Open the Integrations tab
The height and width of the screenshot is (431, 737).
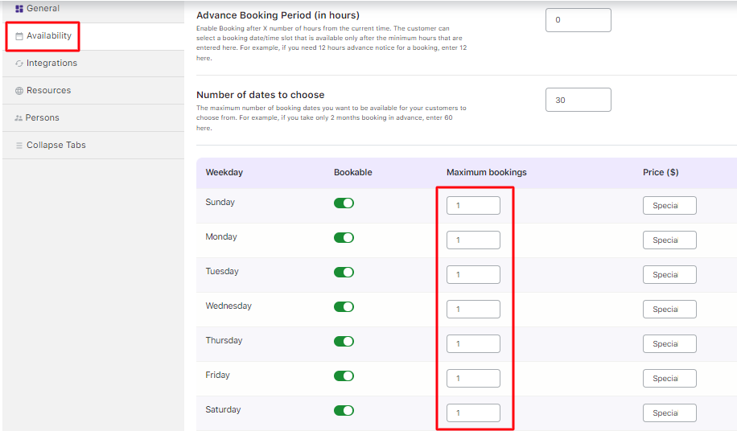tap(51, 64)
